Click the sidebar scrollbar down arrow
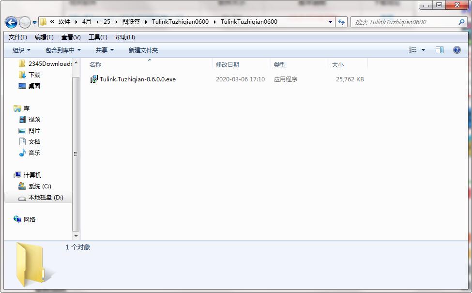472x293 pixels. pyautogui.click(x=76, y=236)
